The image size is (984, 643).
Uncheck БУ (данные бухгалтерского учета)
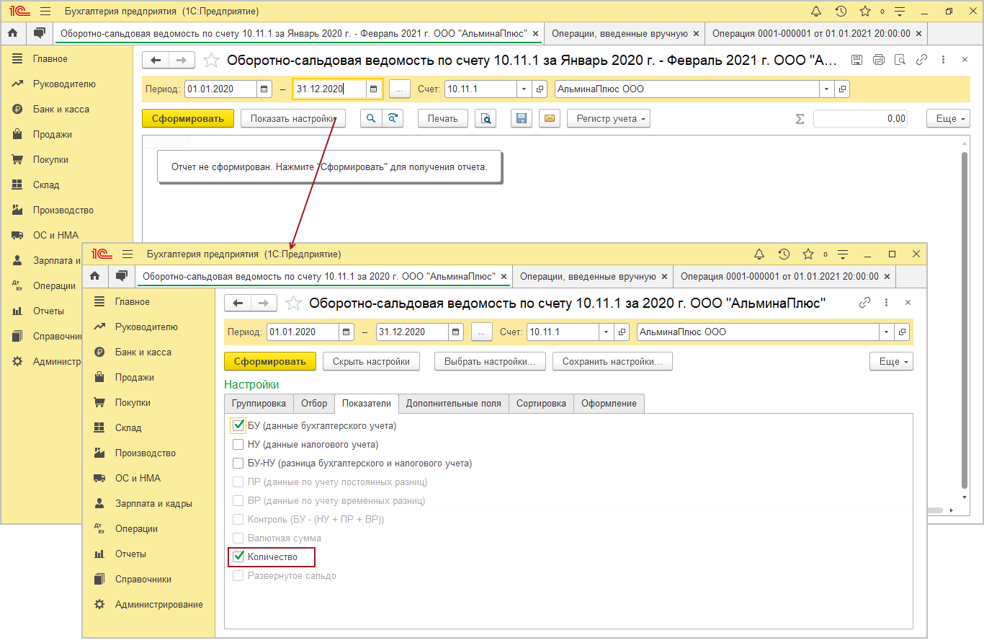238,425
